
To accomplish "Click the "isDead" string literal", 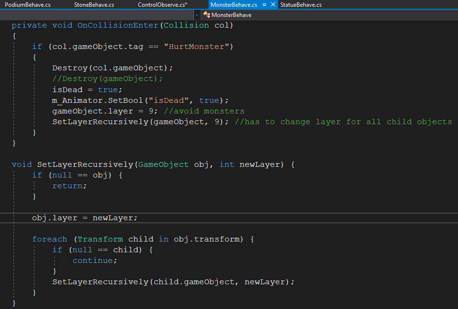I will 168,100.
